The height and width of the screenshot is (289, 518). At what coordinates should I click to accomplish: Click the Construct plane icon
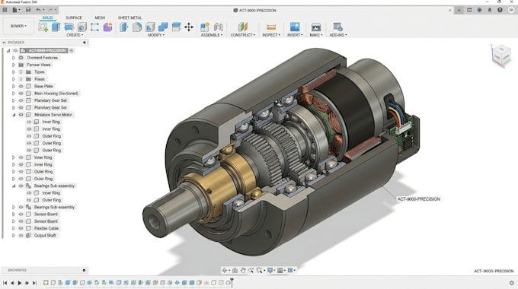click(243, 27)
